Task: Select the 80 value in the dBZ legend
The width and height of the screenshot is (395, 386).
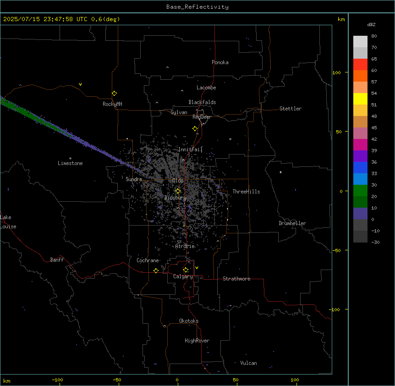Action: tap(374, 36)
